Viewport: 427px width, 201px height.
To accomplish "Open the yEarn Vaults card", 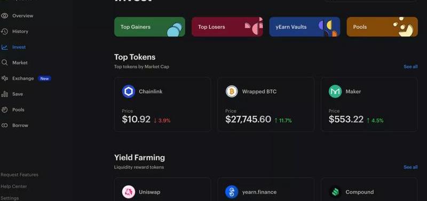I will pos(305,27).
